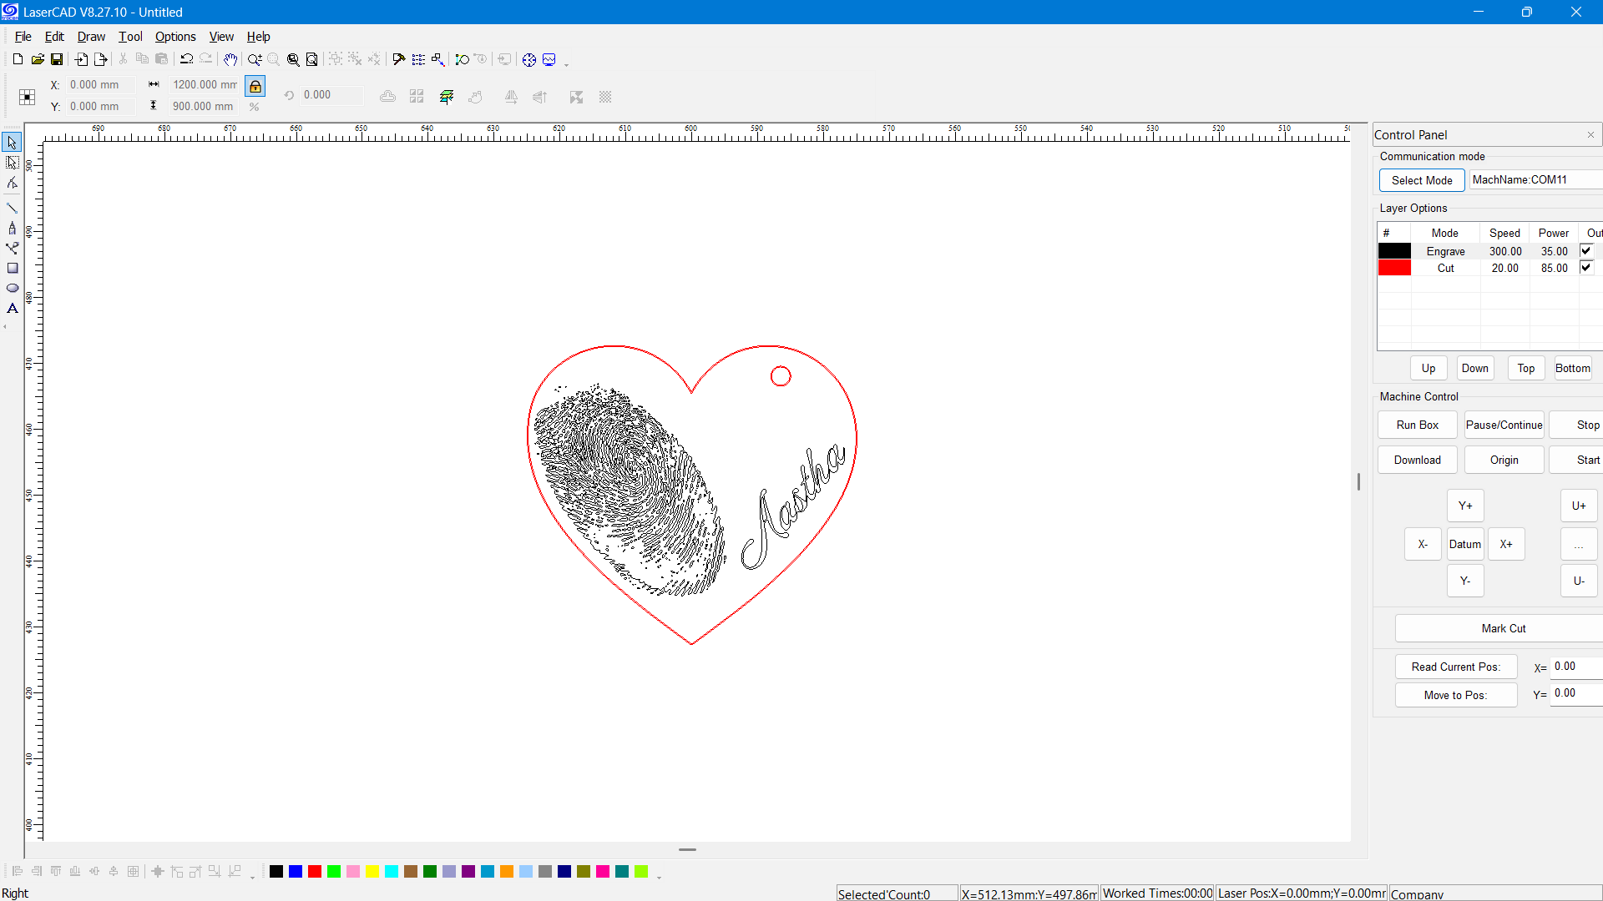This screenshot has width=1603, height=901.
Task: Open the Draw menu
Action: pos(91,37)
